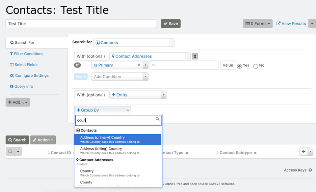
Task: Click the Test Title name input field
Action: point(81,24)
